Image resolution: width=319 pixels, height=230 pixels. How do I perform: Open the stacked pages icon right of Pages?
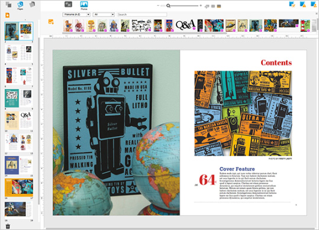pyautogui.click(x=32, y=4)
